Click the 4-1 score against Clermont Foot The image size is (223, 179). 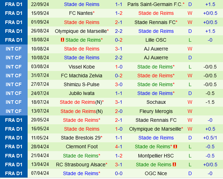(x=119, y=147)
